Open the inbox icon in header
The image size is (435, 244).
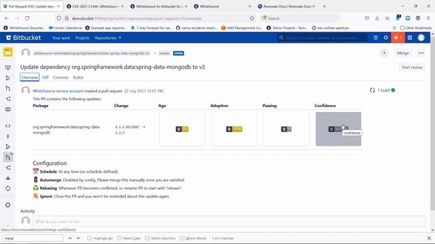coord(410,38)
